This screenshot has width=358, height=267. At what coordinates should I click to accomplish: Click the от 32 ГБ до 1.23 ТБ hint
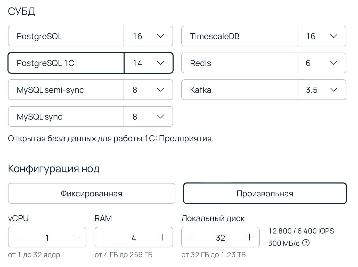coord(214,255)
